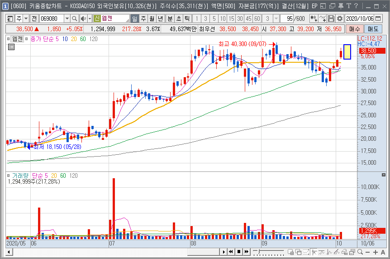The width and height of the screenshot is (390, 259).
Task: Stop chart replay
Action: pos(239,252)
